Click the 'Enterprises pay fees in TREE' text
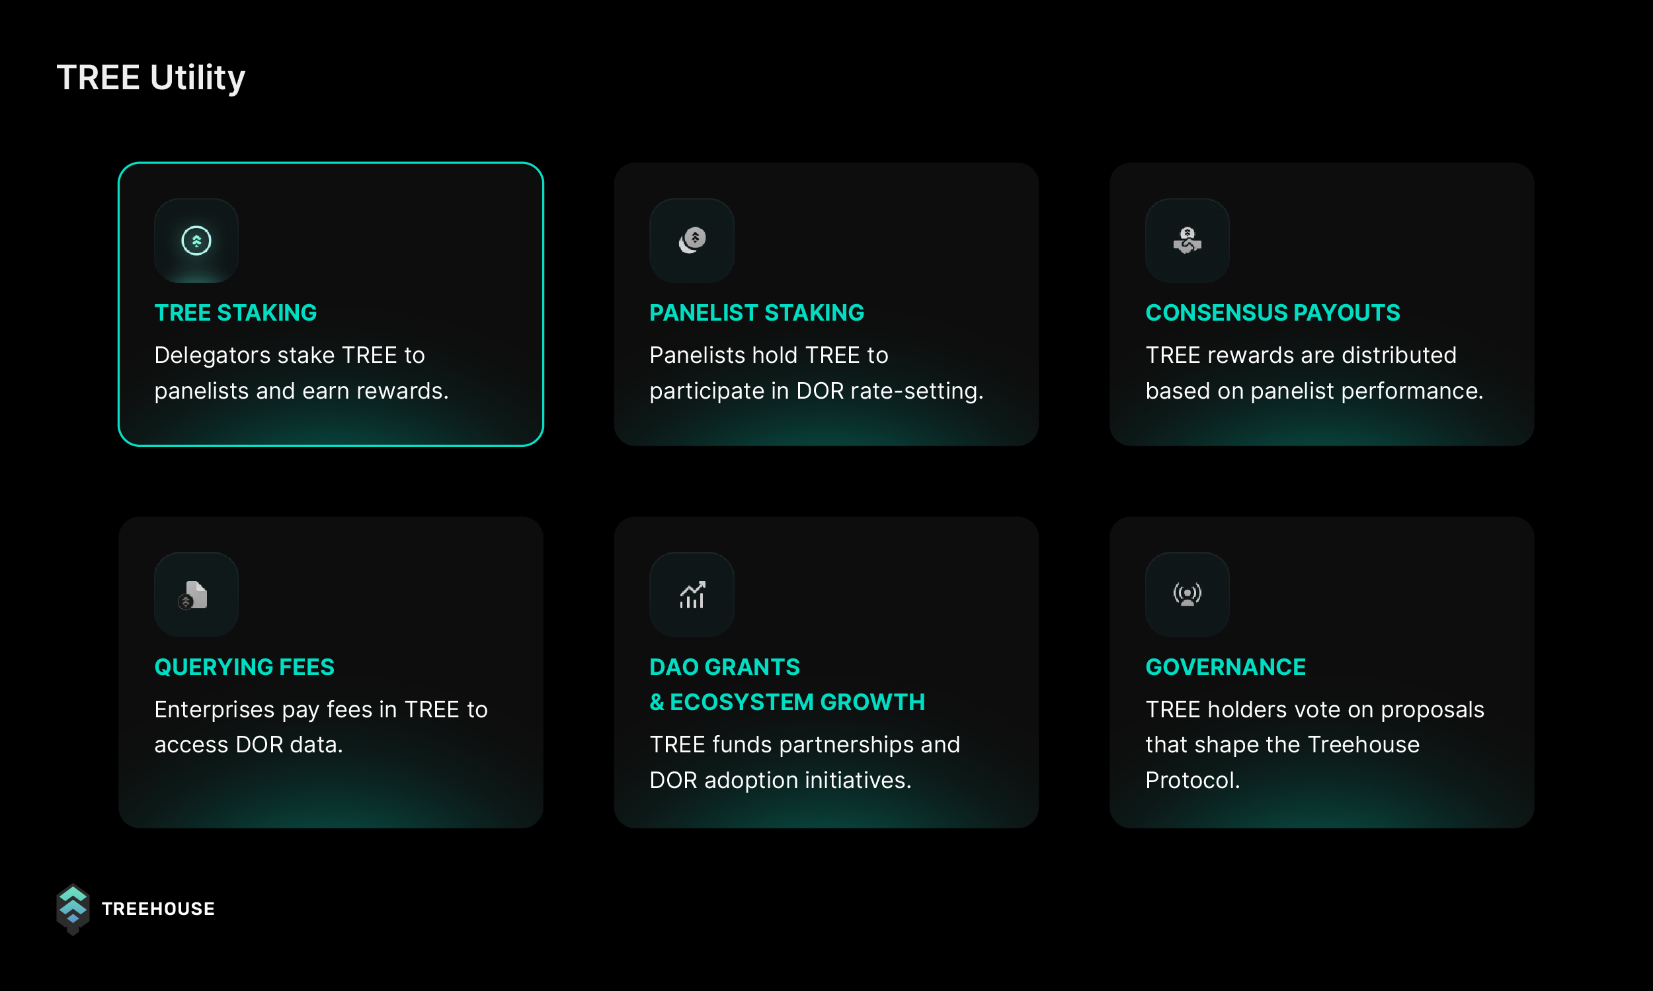1653x991 pixels. (321, 727)
